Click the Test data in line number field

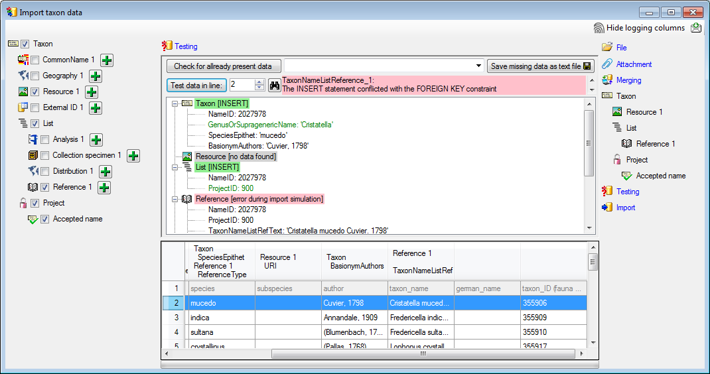point(241,85)
